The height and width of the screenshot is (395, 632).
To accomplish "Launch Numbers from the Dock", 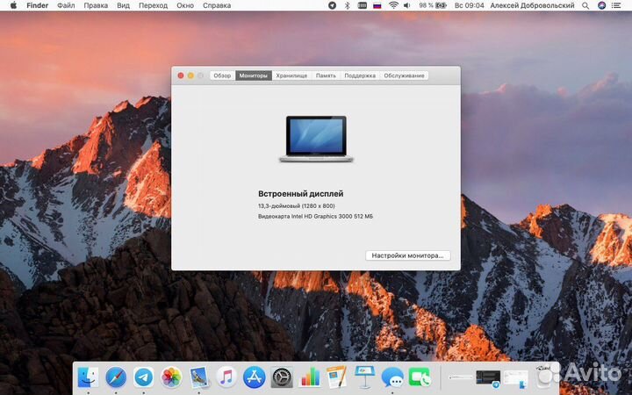I will pos(310,377).
